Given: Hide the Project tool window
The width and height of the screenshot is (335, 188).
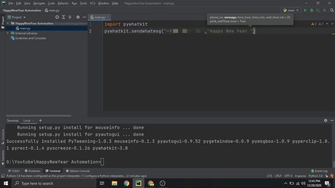Looking at the screenshot, I should point(84,17).
